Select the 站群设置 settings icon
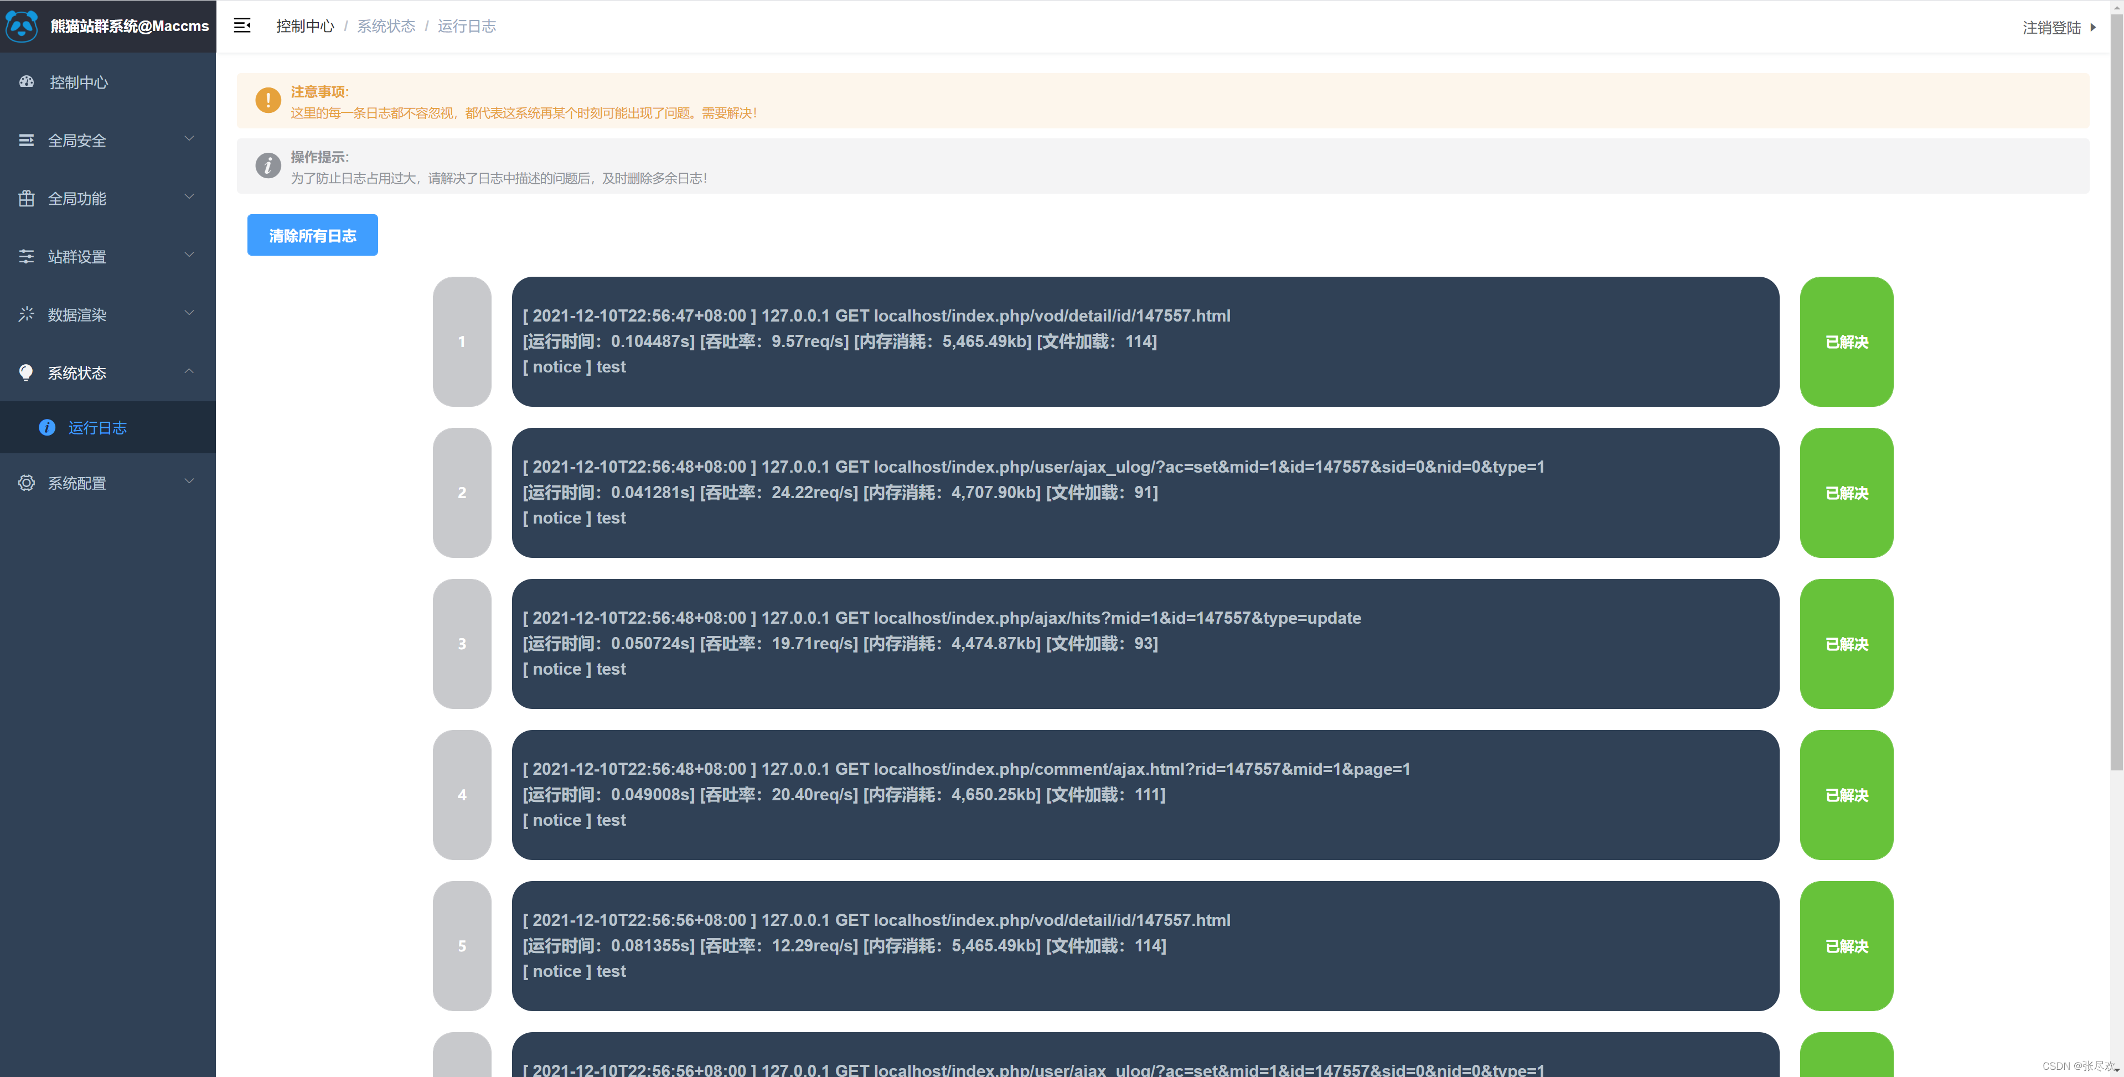The image size is (2124, 1077). [x=25, y=256]
